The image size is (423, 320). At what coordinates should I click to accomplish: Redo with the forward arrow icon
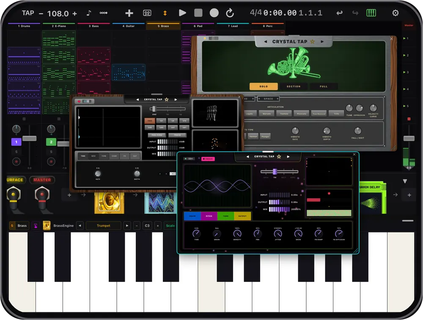(355, 13)
